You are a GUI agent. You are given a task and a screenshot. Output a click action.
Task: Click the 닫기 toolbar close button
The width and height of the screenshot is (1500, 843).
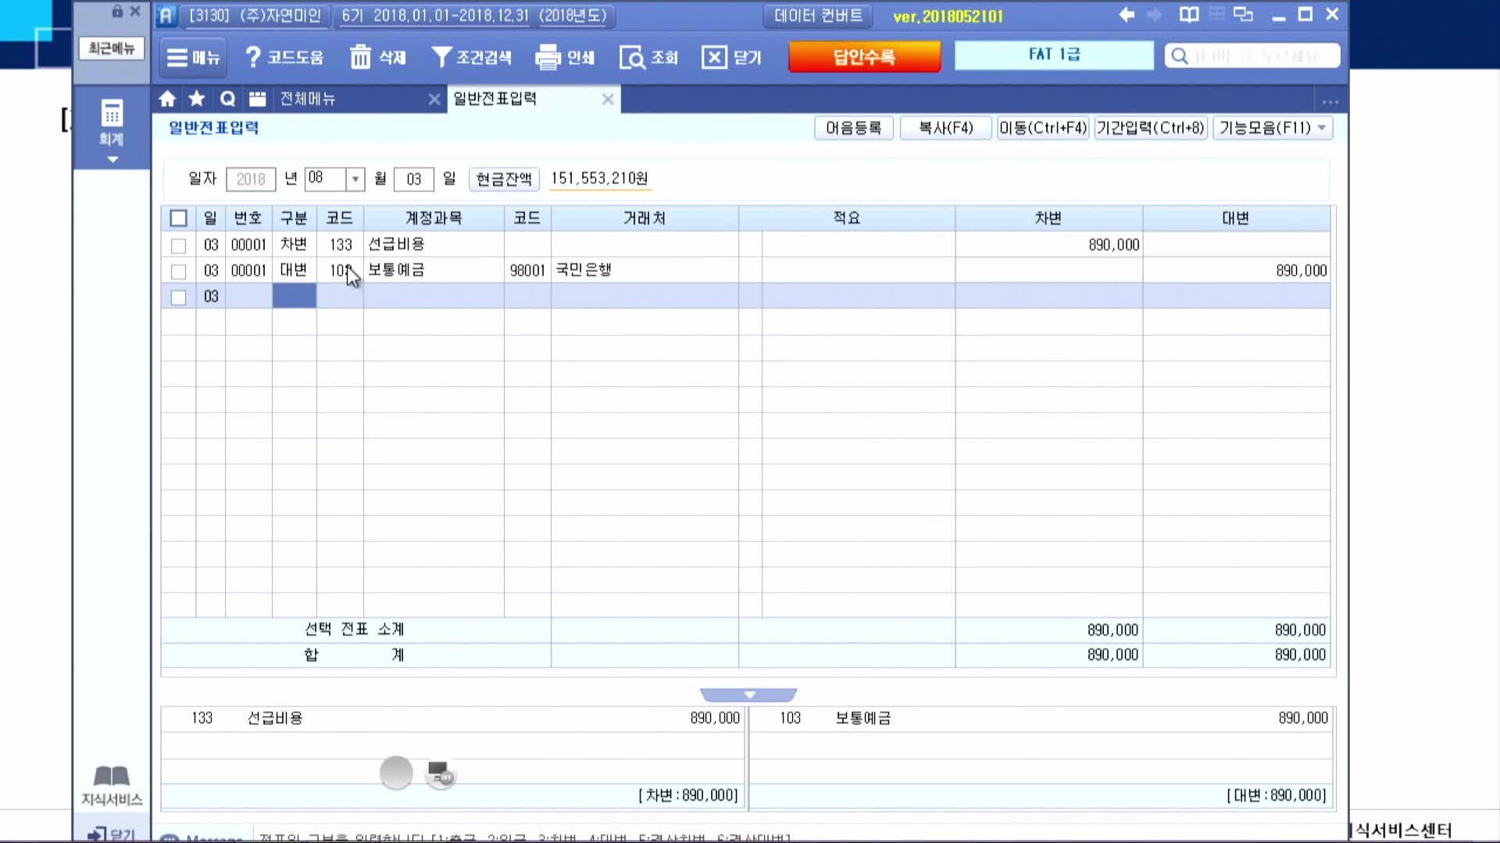[731, 57]
